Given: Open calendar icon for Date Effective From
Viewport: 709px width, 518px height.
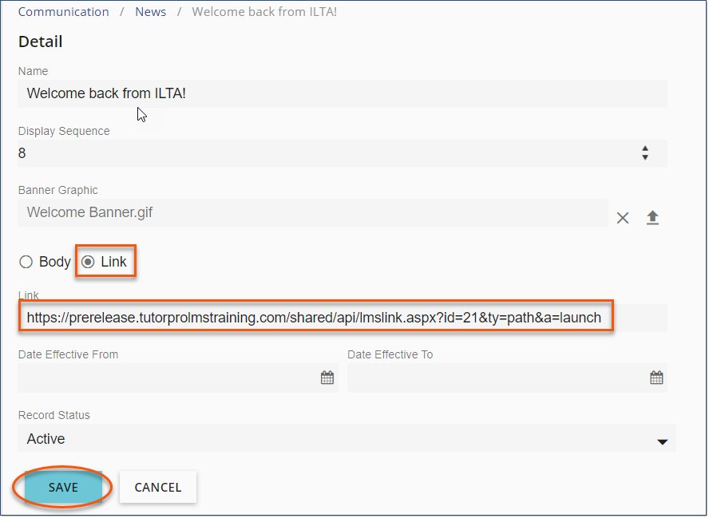Looking at the screenshot, I should pyautogui.click(x=327, y=378).
